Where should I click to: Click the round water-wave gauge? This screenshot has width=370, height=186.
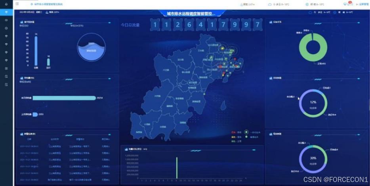coord(92,47)
